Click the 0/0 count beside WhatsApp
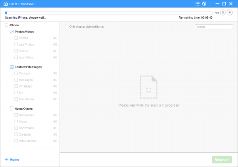Screen dimensions: 238x167 pos(55,86)
